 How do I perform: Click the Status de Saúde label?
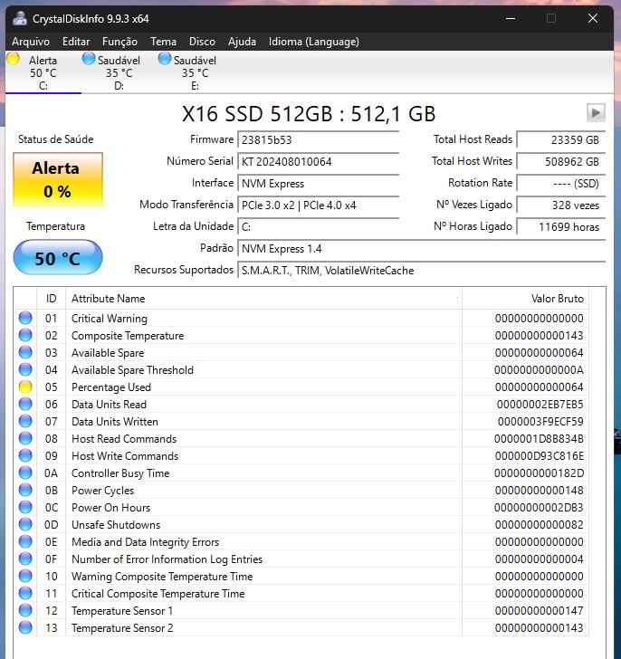coord(55,139)
